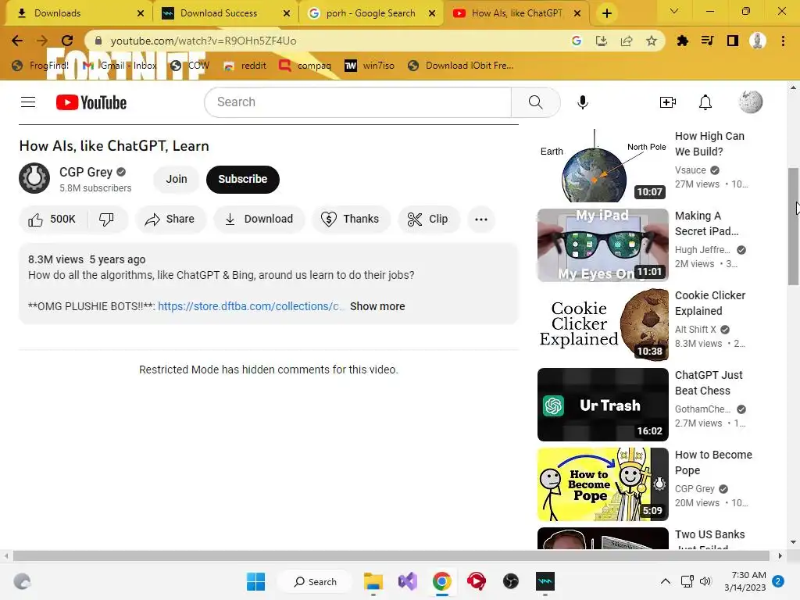Open a new browser tab
The height and width of the screenshot is (600, 800).
606,13
